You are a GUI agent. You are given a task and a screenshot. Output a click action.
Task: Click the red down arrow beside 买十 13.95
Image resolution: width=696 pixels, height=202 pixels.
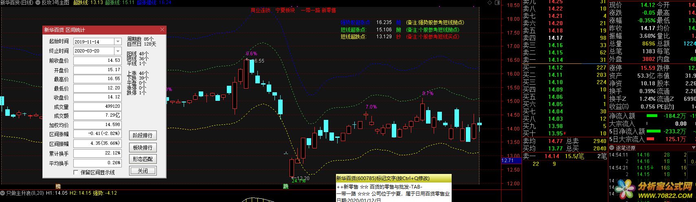(564, 134)
